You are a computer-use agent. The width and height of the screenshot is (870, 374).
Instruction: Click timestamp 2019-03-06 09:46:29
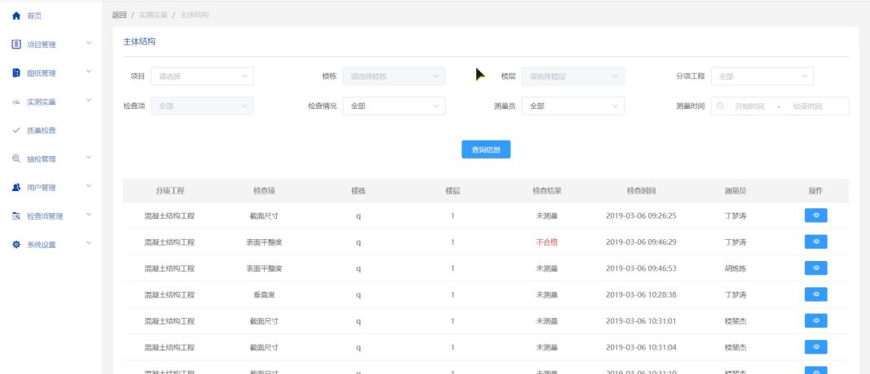(x=641, y=242)
